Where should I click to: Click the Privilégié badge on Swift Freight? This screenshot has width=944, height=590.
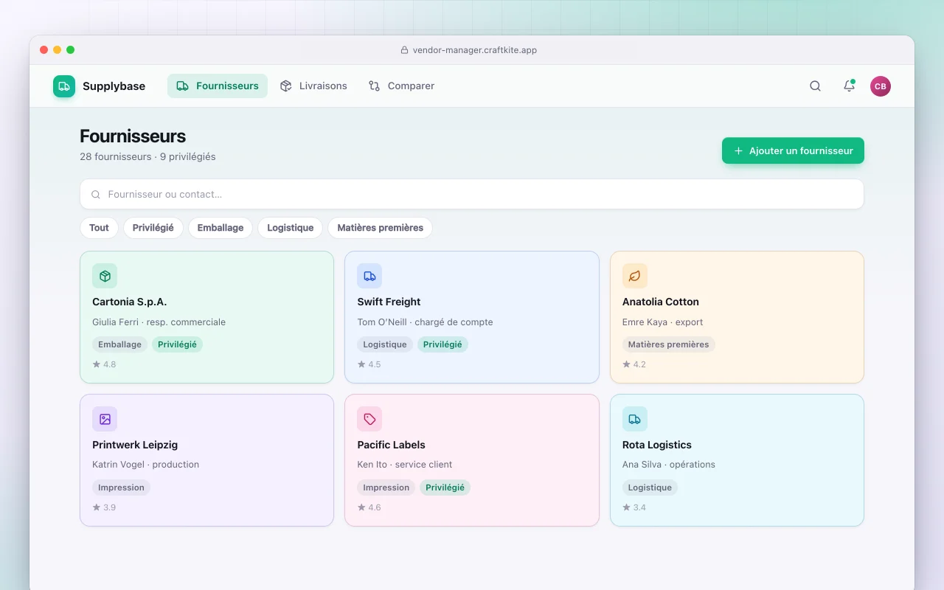(442, 344)
